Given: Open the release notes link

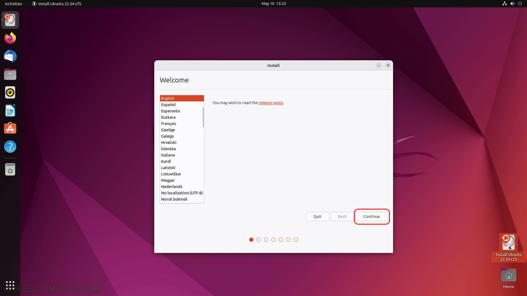Looking at the screenshot, I should 271,103.
